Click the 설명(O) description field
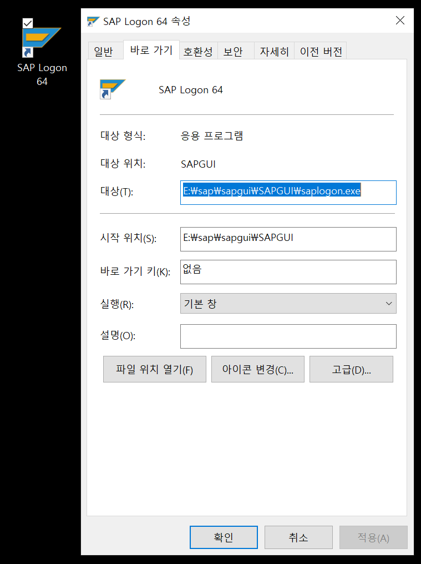The width and height of the screenshot is (421, 564). 288,336
